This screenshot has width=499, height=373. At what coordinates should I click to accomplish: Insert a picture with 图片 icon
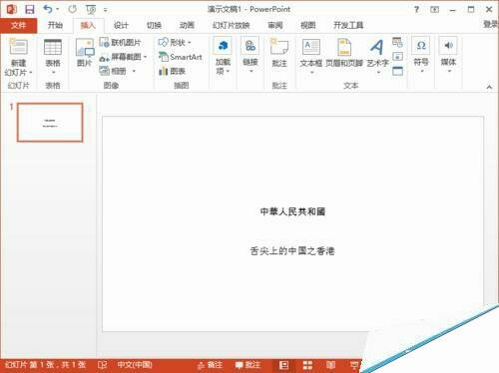pyautogui.click(x=85, y=53)
